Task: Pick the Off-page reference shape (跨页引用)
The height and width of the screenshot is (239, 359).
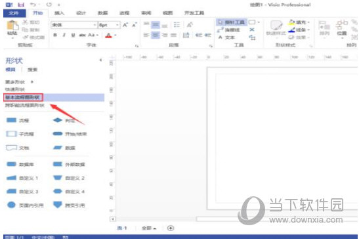Action: pos(69,205)
